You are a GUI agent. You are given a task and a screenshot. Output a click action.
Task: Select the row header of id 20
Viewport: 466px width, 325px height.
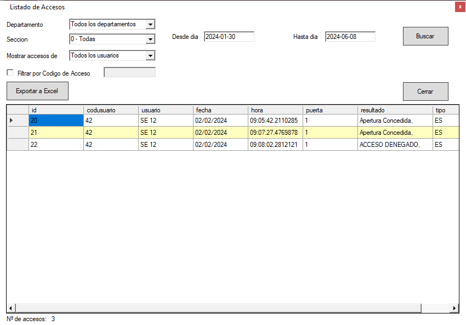pos(18,121)
